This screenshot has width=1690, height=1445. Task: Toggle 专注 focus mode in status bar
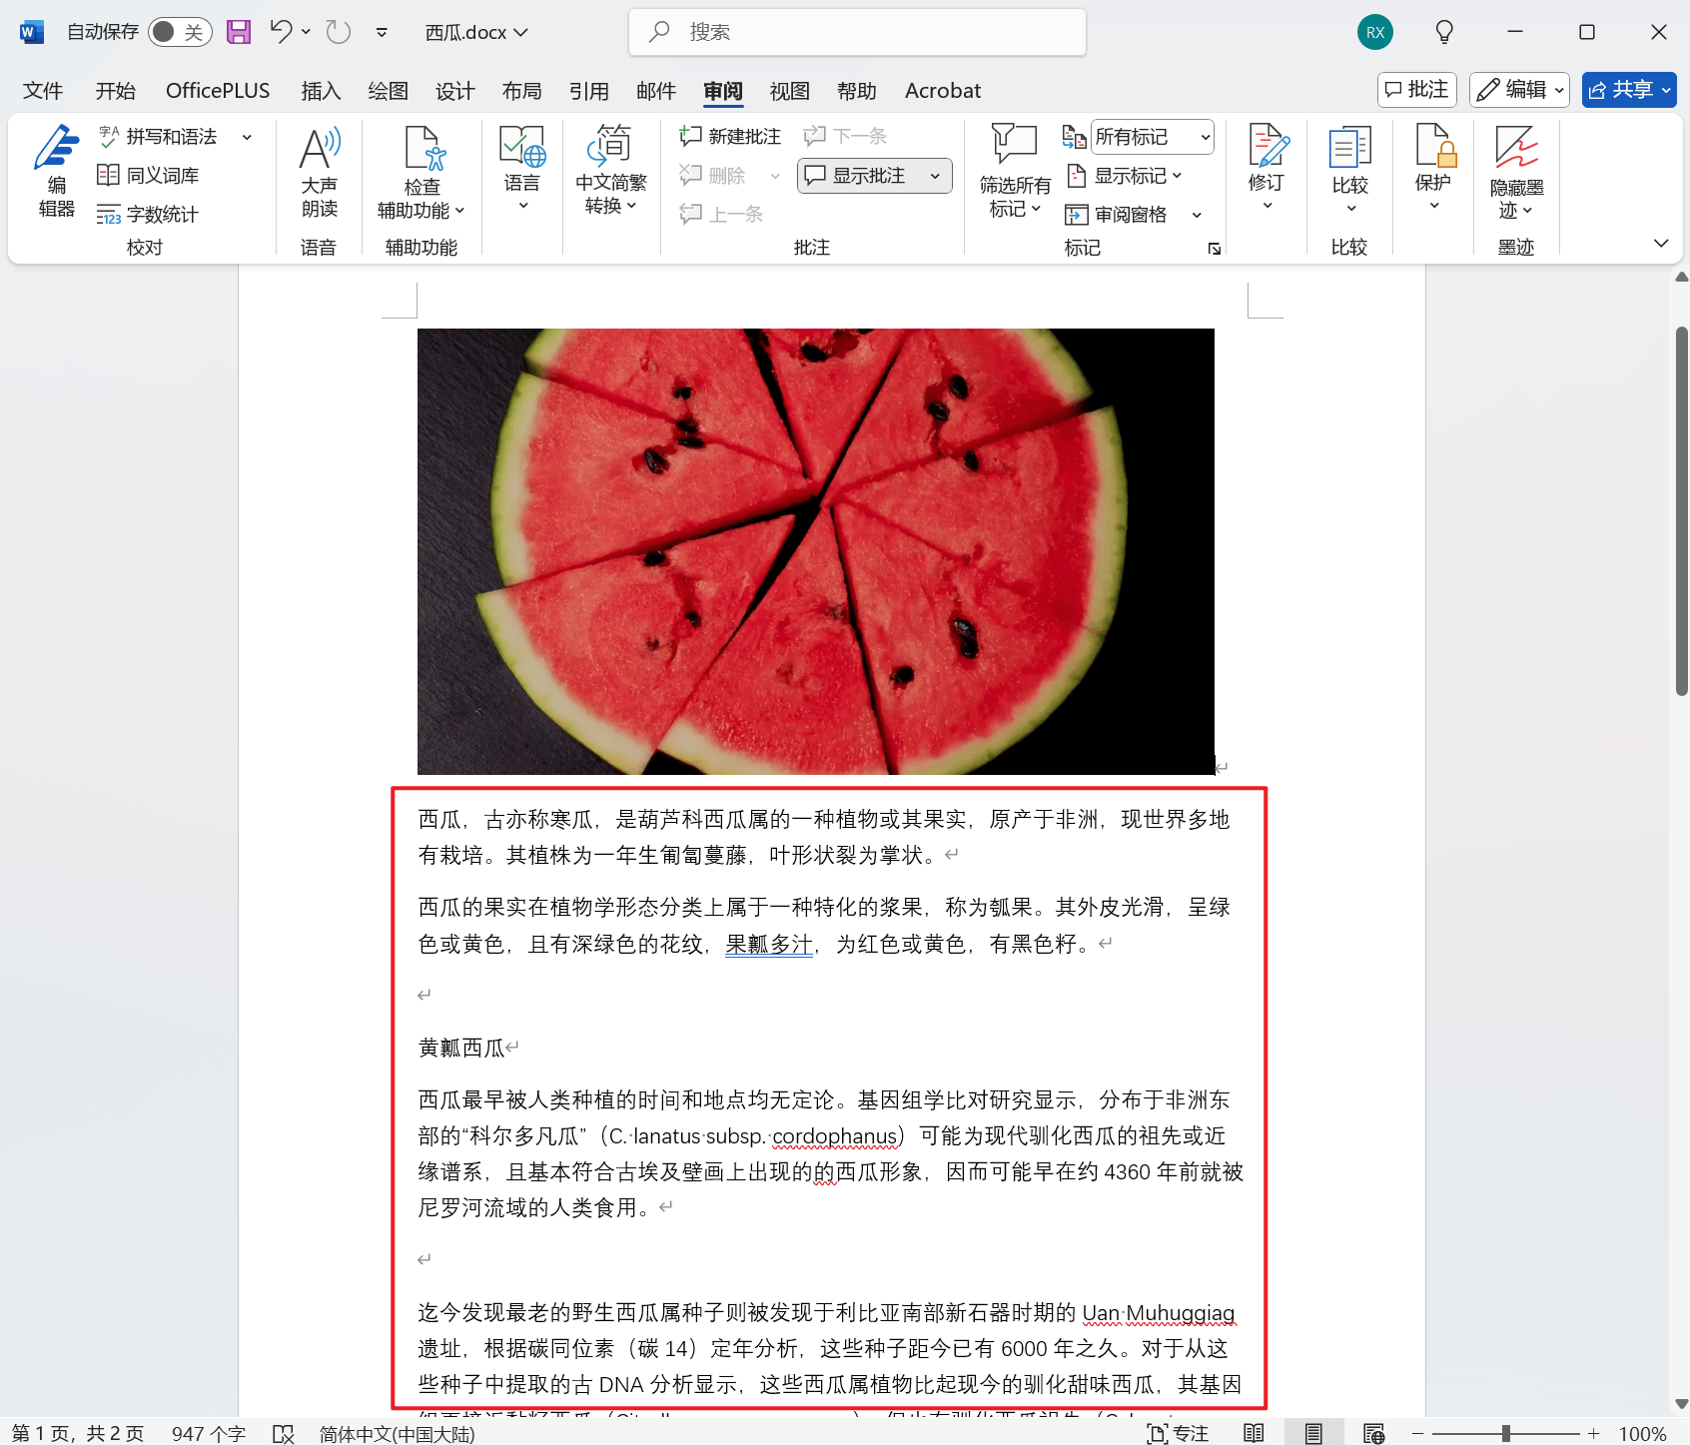(1179, 1432)
